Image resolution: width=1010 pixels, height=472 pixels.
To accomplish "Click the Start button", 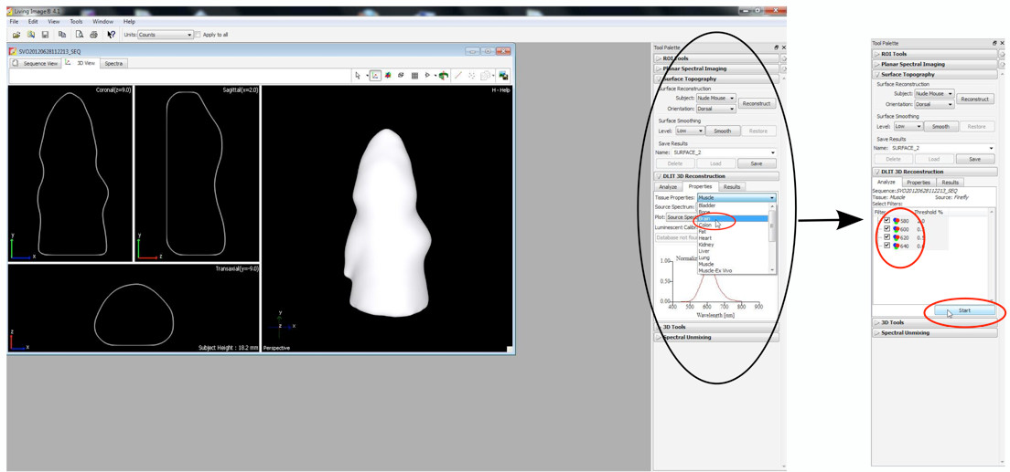I will tap(963, 310).
